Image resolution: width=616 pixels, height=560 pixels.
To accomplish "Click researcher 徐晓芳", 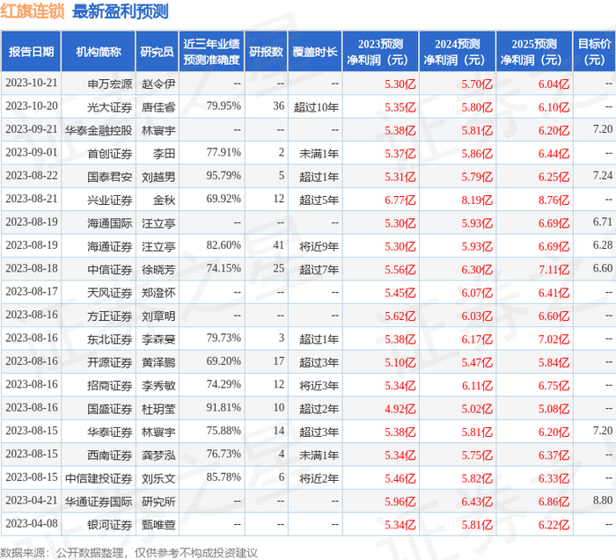I will (x=158, y=269).
